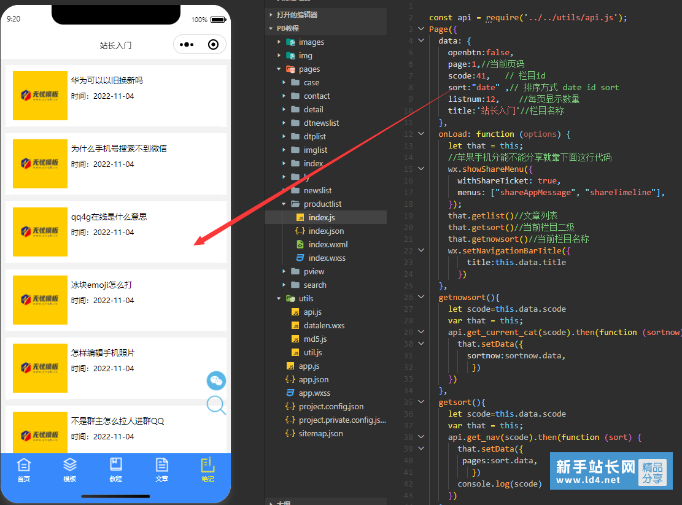Tap the 教程 tab icon
This screenshot has width=682, height=505.
(115, 469)
